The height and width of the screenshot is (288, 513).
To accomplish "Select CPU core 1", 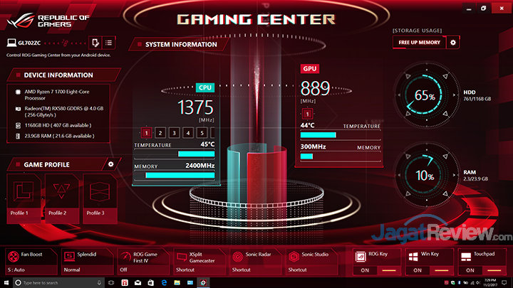I will click(x=146, y=132).
